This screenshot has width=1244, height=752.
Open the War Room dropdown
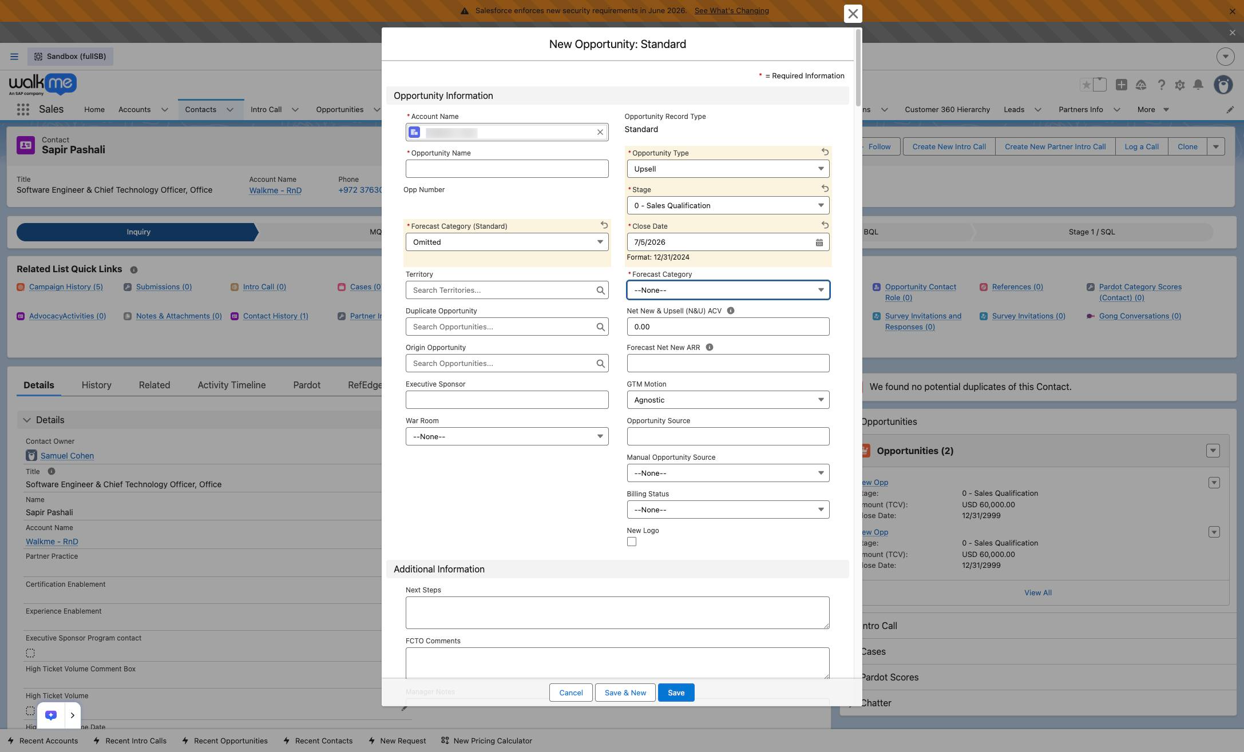pyautogui.click(x=507, y=436)
